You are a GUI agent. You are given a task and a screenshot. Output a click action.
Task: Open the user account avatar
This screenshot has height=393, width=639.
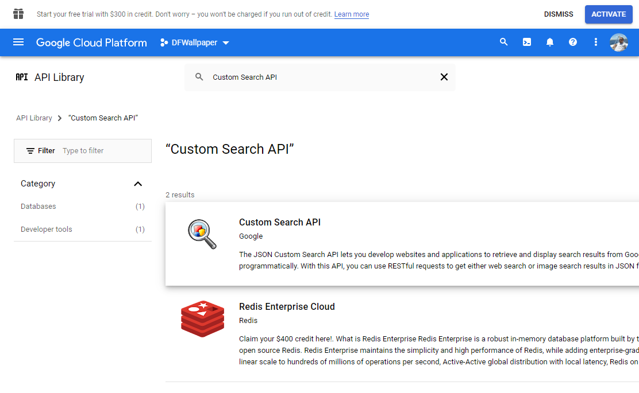pos(619,42)
